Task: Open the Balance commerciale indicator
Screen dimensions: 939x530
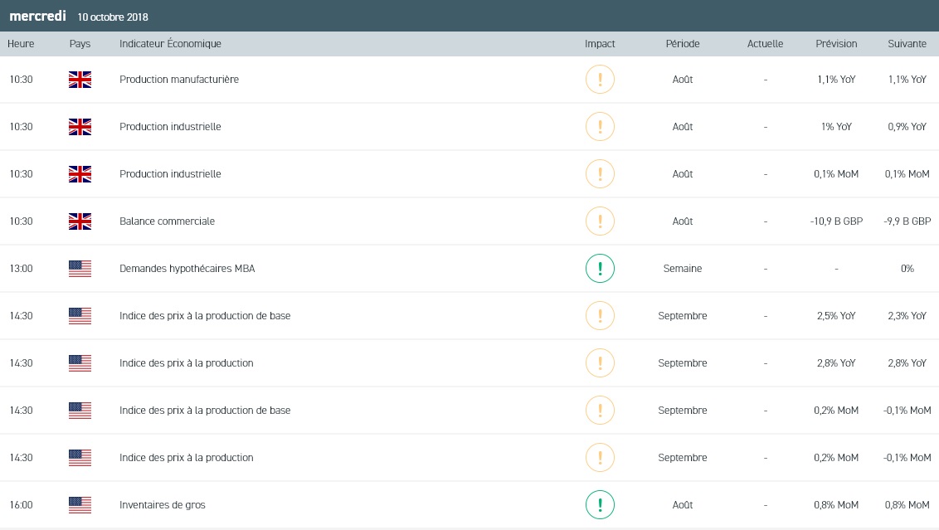Action: 167,221
